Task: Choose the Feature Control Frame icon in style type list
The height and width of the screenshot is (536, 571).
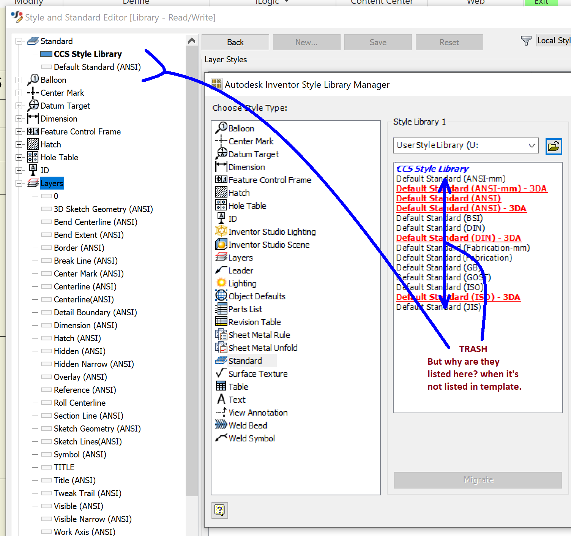Action: 221,180
